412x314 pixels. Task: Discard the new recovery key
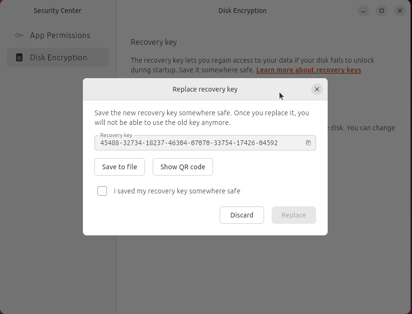[242, 215]
